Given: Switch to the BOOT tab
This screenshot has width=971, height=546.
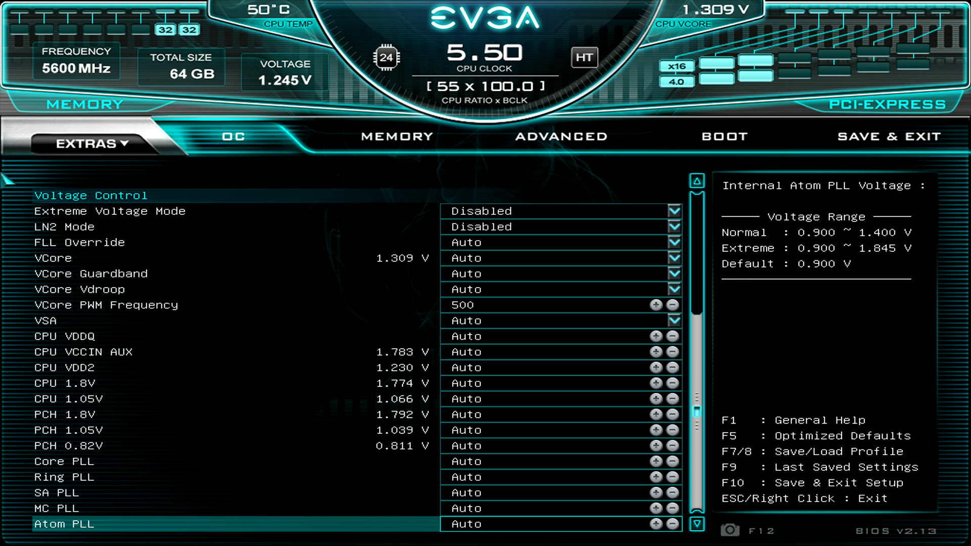Looking at the screenshot, I should (725, 136).
